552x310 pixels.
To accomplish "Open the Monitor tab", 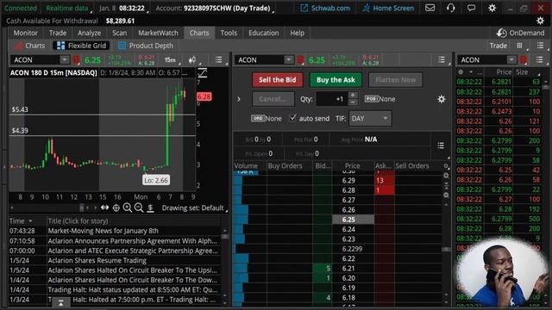I will tap(25, 33).
